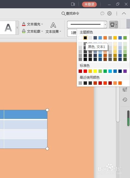Image resolution: width=130 pixels, height=178 pixels.
Task: Choose cyan blue standard color swatch
Action: click(110, 71)
